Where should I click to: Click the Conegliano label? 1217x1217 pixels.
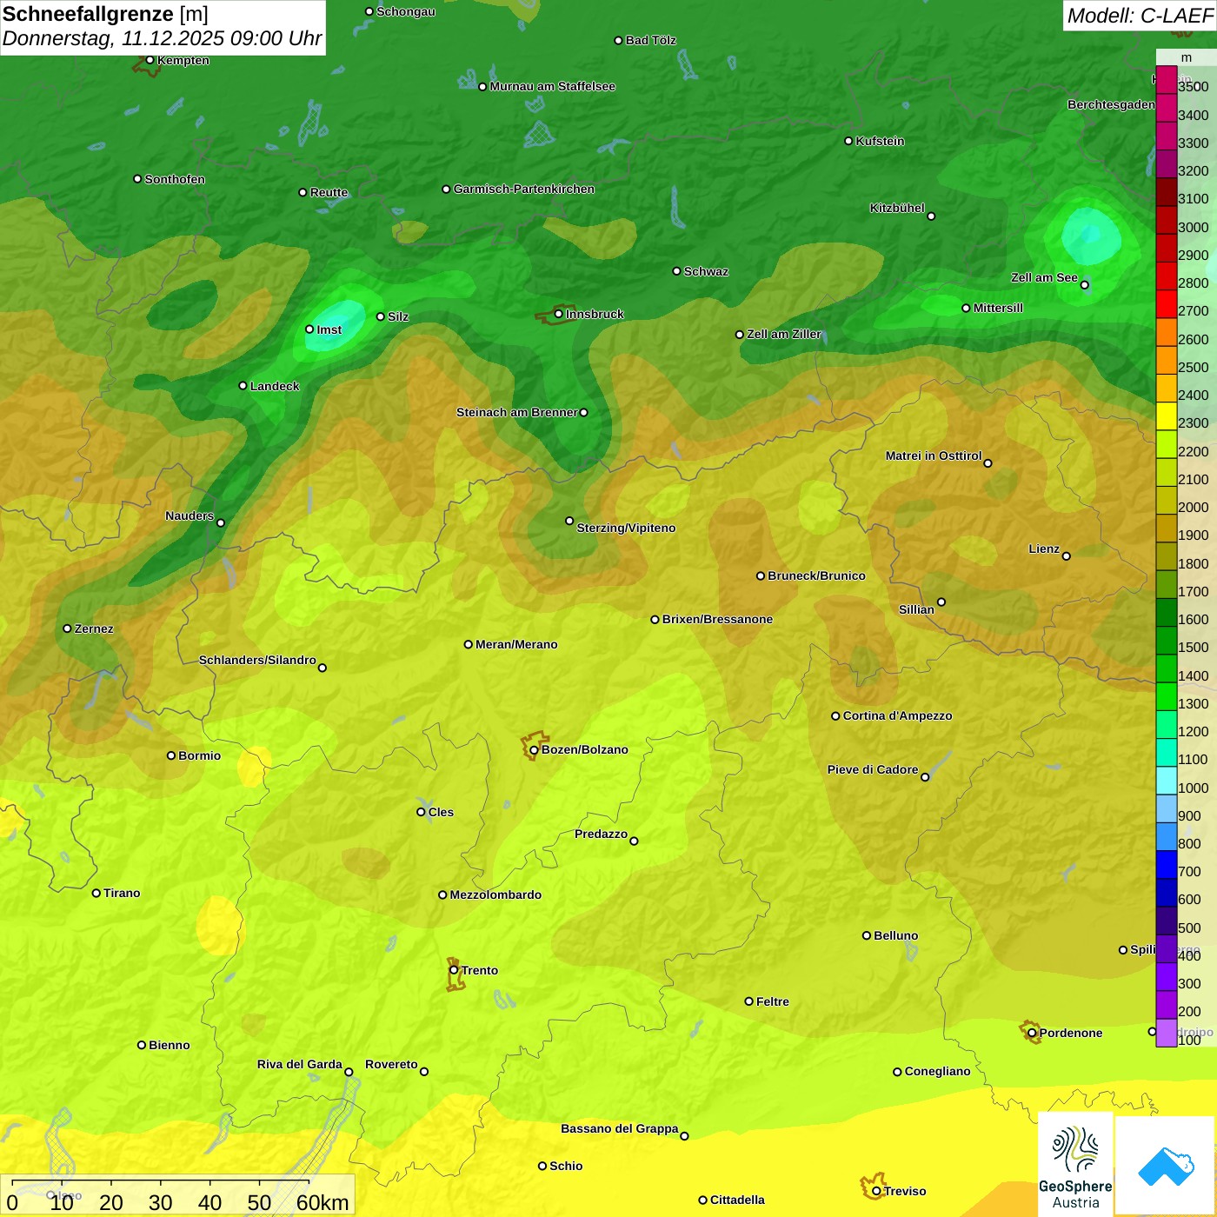tap(937, 1071)
